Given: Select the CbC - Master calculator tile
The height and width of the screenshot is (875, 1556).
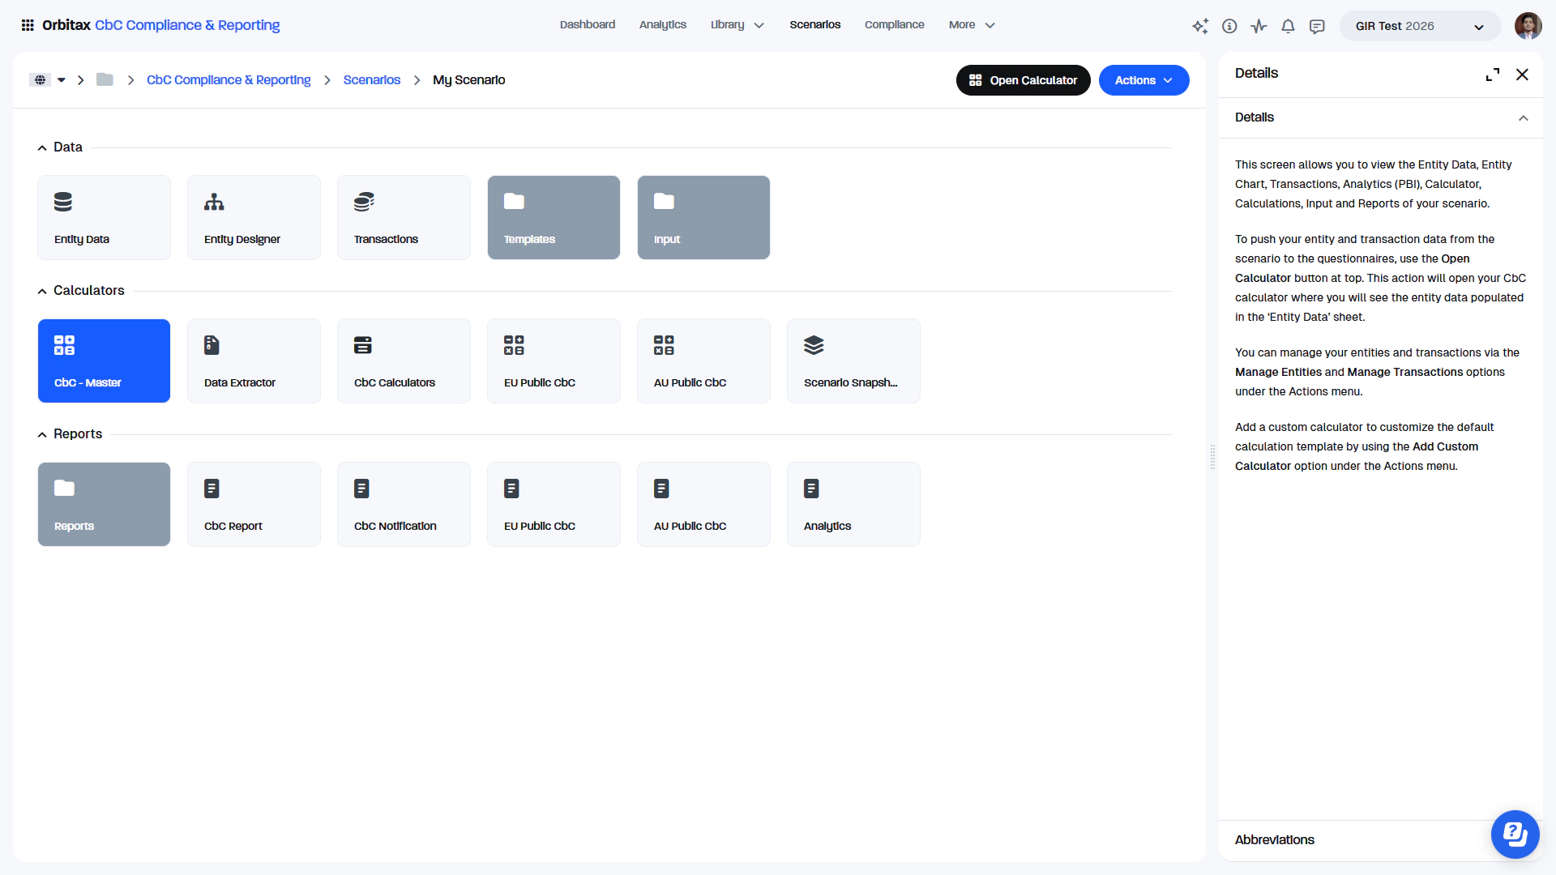Looking at the screenshot, I should 104,361.
